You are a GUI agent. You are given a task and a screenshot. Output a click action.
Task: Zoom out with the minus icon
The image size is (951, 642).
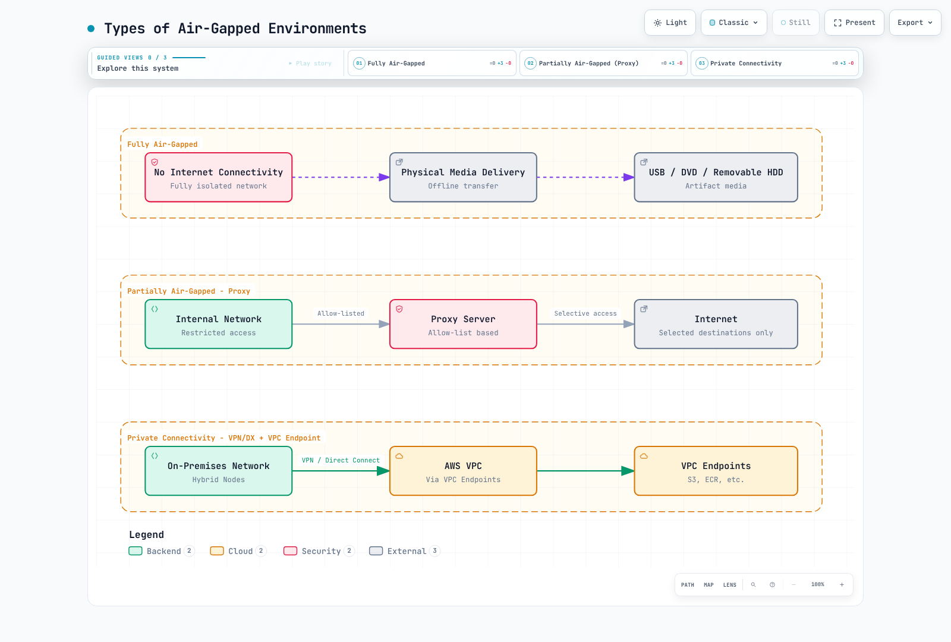[793, 585]
